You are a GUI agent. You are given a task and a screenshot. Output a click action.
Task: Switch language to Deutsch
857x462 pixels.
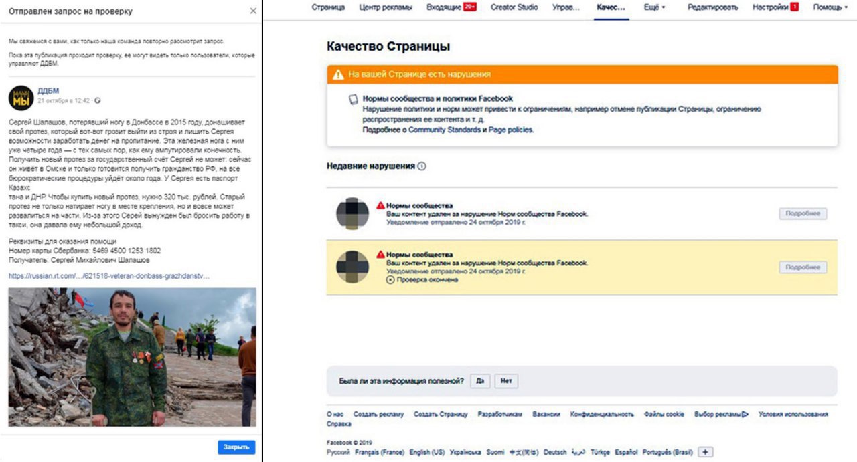pos(555,453)
